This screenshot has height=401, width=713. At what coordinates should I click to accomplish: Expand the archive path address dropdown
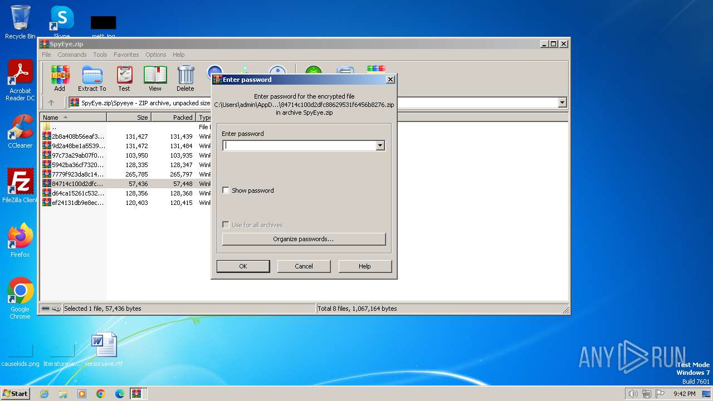coord(562,102)
